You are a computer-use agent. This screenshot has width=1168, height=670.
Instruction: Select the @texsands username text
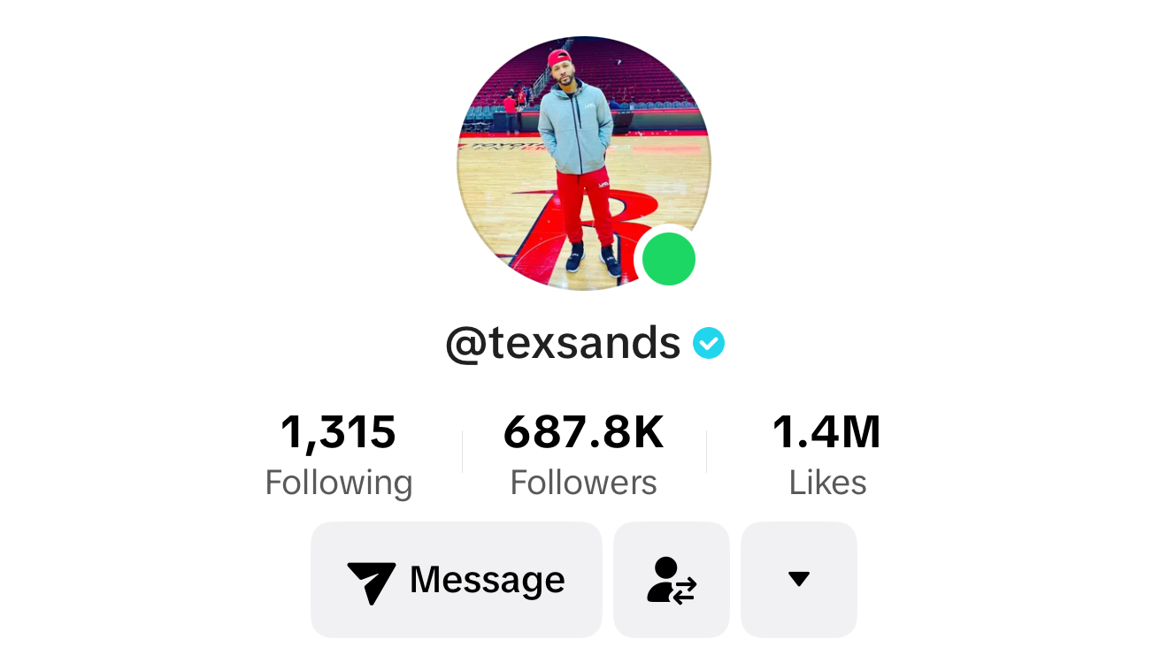[563, 343]
